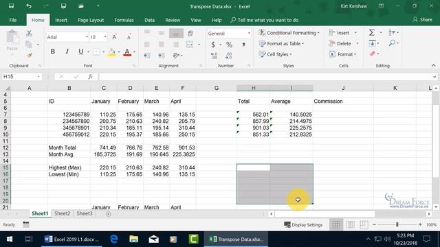Click the Cut scissors icon

tap(29, 34)
